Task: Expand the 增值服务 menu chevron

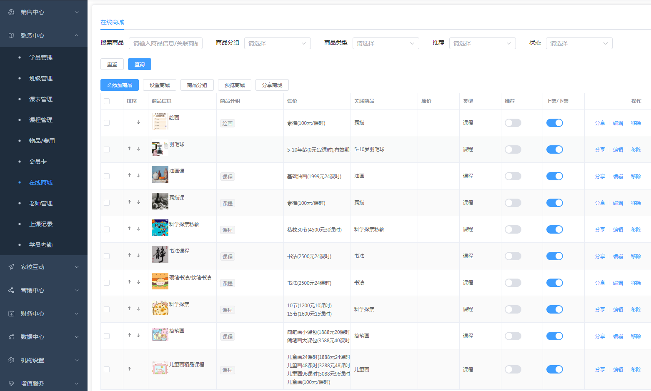Action: click(x=77, y=384)
